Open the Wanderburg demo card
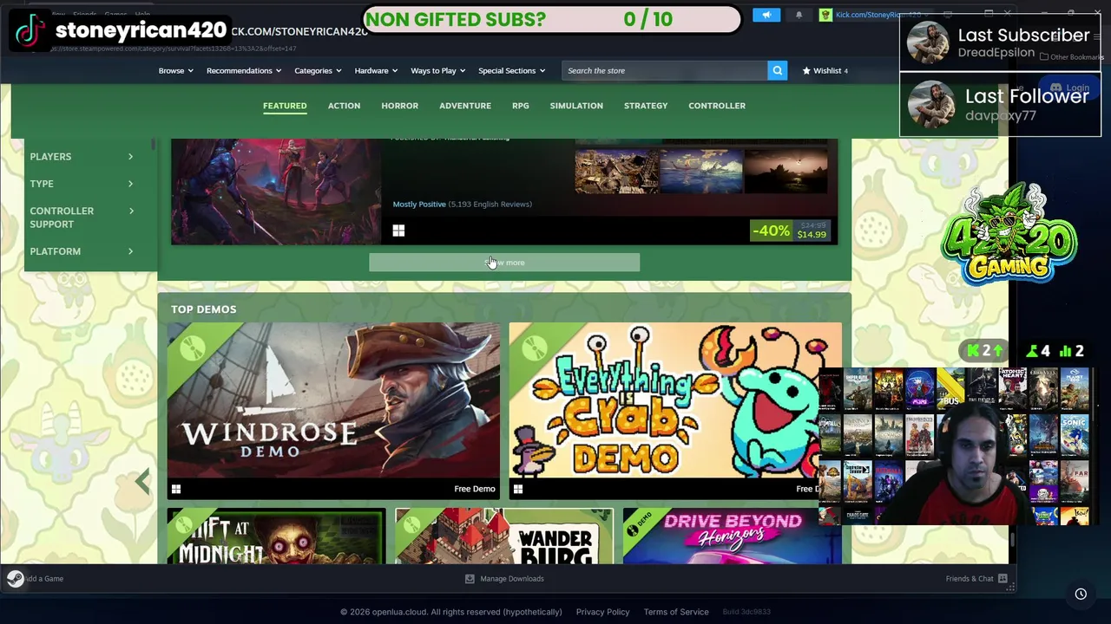Image resolution: width=1111 pixels, height=624 pixels. [504, 536]
